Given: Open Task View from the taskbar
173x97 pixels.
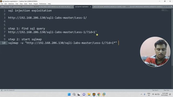Looking at the screenshot, I should (x=79, y=94).
